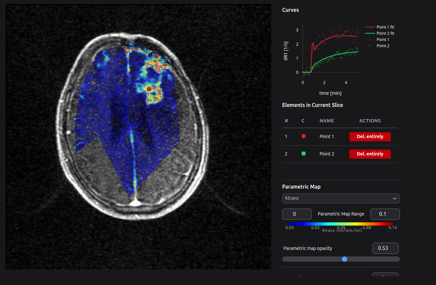This screenshot has height=285, width=436.
Task: Click the green color swatch in the Point 2 row
Action: coord(303,153)
